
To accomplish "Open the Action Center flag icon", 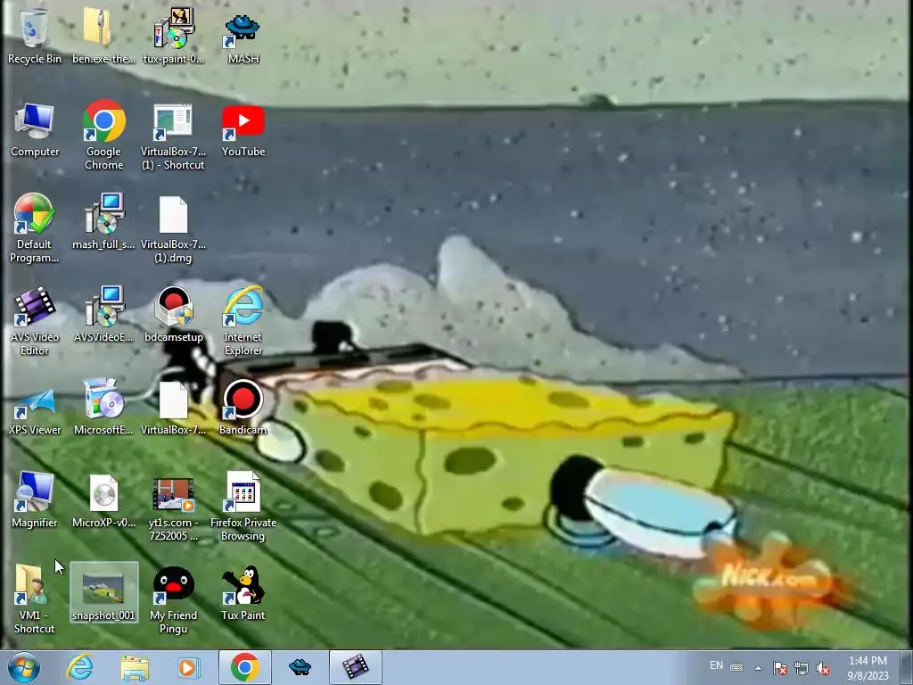I will (x=779, y=668).
